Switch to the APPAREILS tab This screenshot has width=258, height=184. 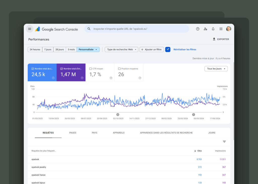(119, 133)
